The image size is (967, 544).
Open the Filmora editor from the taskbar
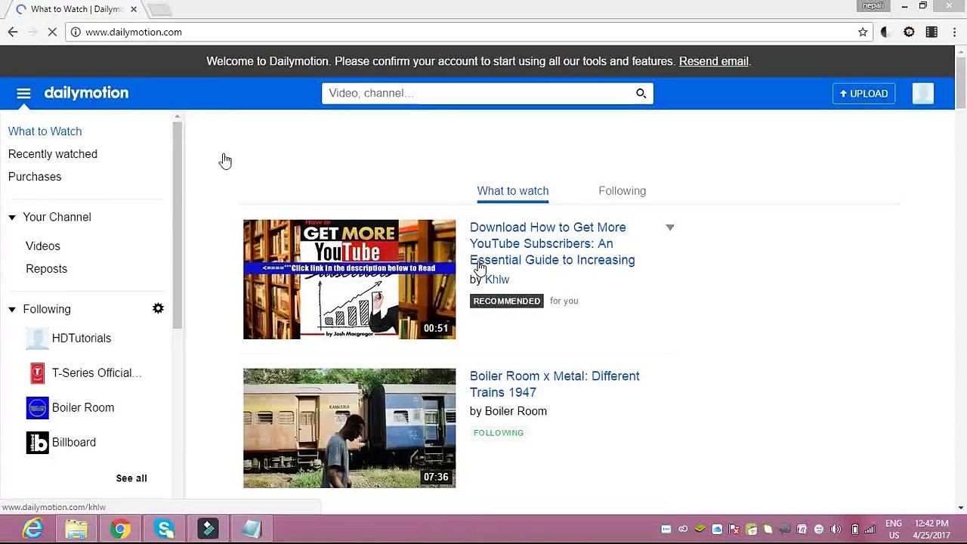point(208,529)
